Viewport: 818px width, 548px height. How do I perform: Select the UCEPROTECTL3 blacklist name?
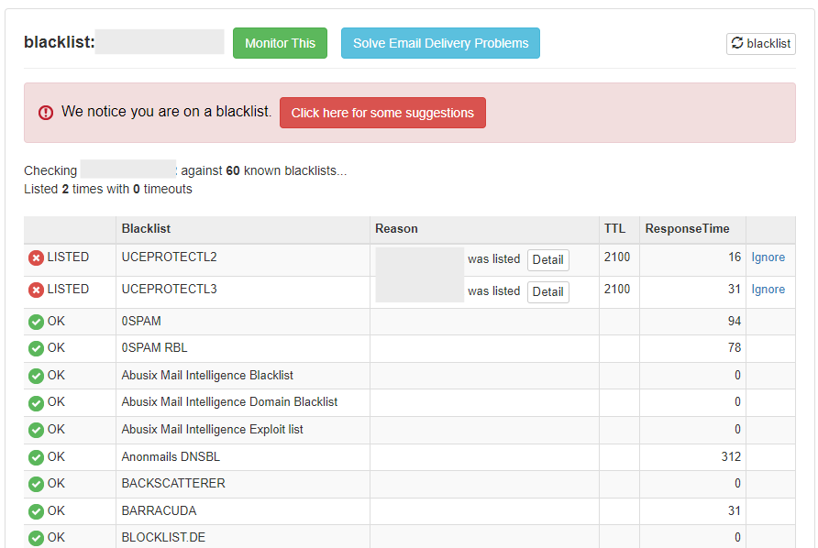point(169,290)
